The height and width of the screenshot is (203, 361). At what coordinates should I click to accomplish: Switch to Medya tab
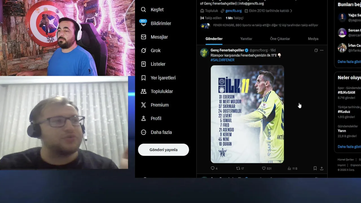(313, 39)
